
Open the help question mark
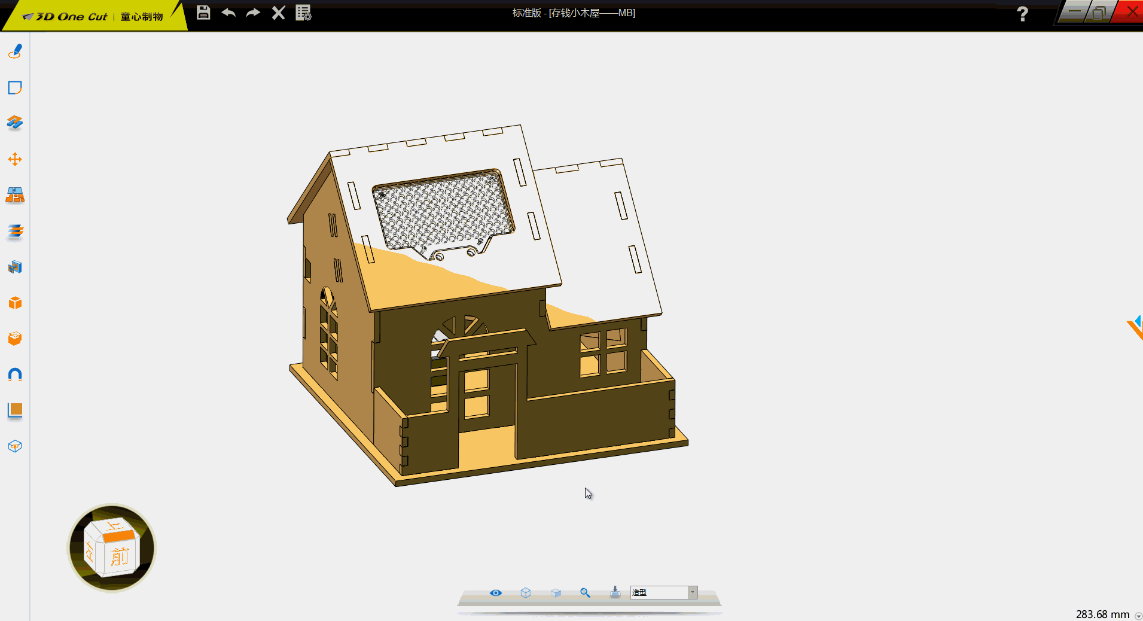(x=1022, y=14)
